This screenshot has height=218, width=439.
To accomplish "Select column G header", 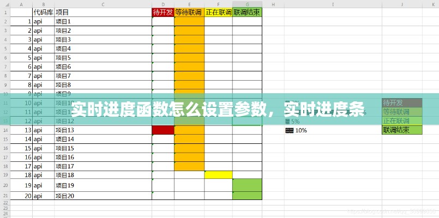I will pos(247,4).
